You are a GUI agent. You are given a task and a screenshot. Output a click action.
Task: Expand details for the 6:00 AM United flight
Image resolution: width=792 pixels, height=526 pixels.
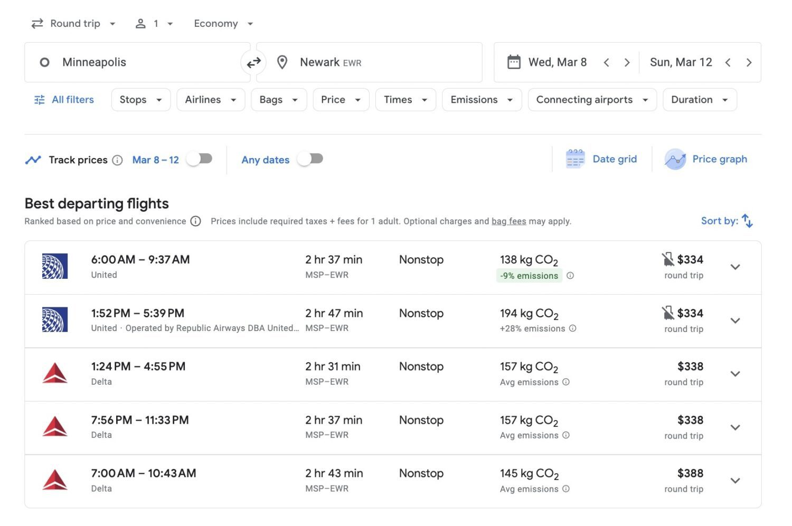tap(735, 267)
